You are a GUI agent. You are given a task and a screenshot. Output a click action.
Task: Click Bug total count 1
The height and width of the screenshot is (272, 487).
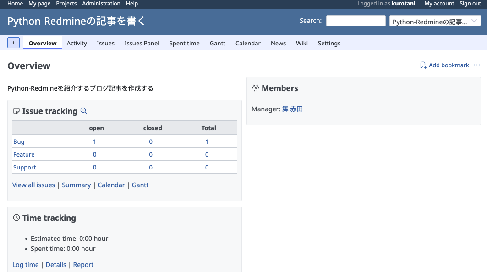coord(207,141)
